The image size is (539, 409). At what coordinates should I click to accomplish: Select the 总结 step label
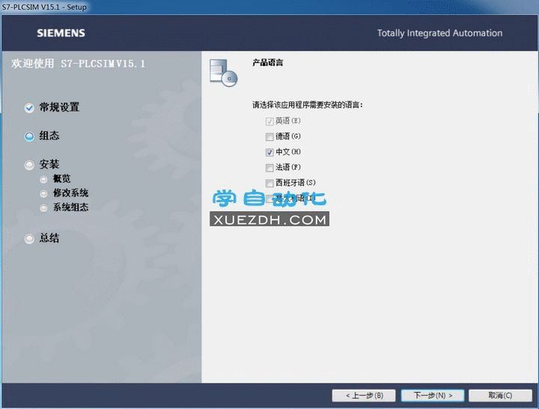pos(49,237)
